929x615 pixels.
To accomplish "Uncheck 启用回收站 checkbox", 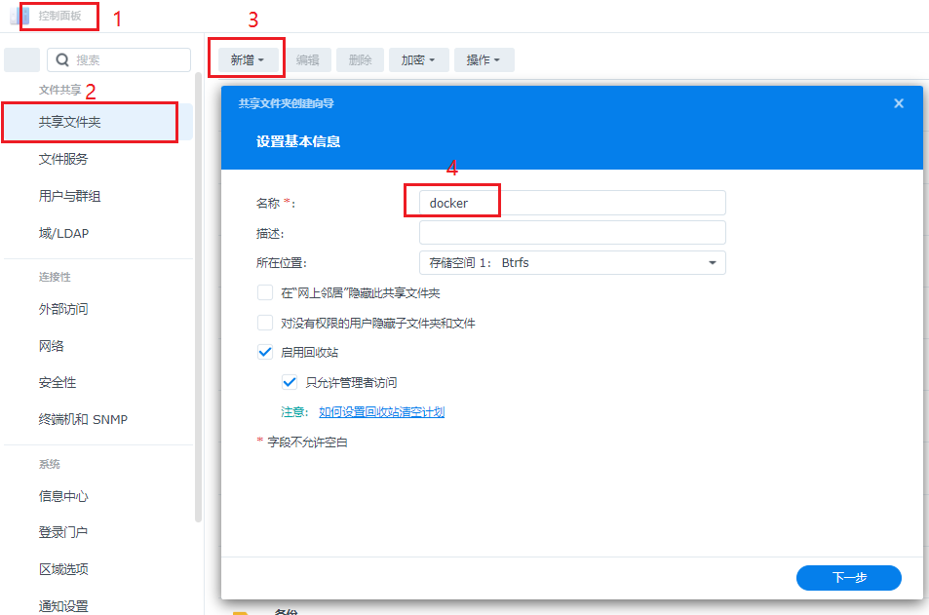I will coord(265,352).
